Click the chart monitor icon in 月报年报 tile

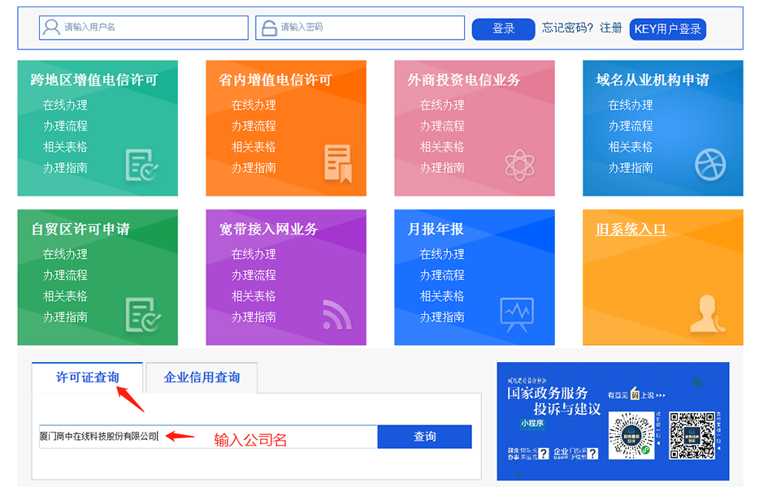click(517, 312)
